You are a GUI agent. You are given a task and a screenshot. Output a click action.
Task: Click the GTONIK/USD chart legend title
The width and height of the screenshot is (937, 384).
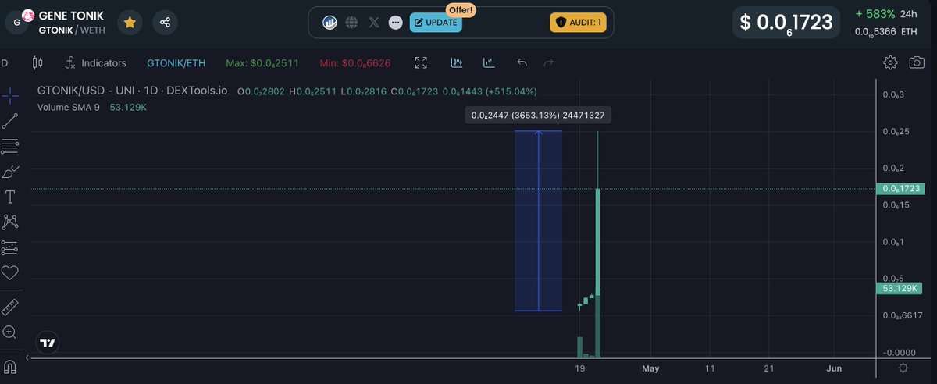click(x=133, y=91)
